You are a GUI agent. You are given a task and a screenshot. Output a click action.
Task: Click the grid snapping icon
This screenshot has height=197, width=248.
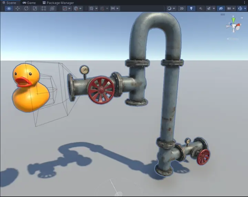tap(91, 8)
